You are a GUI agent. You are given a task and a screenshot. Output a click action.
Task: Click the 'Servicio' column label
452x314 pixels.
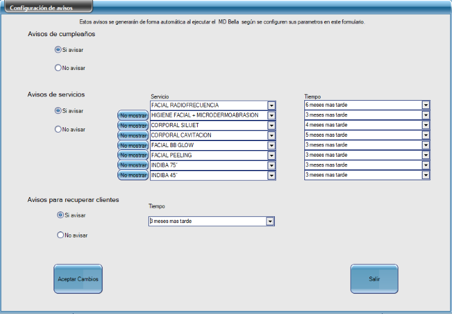[160, 97]
